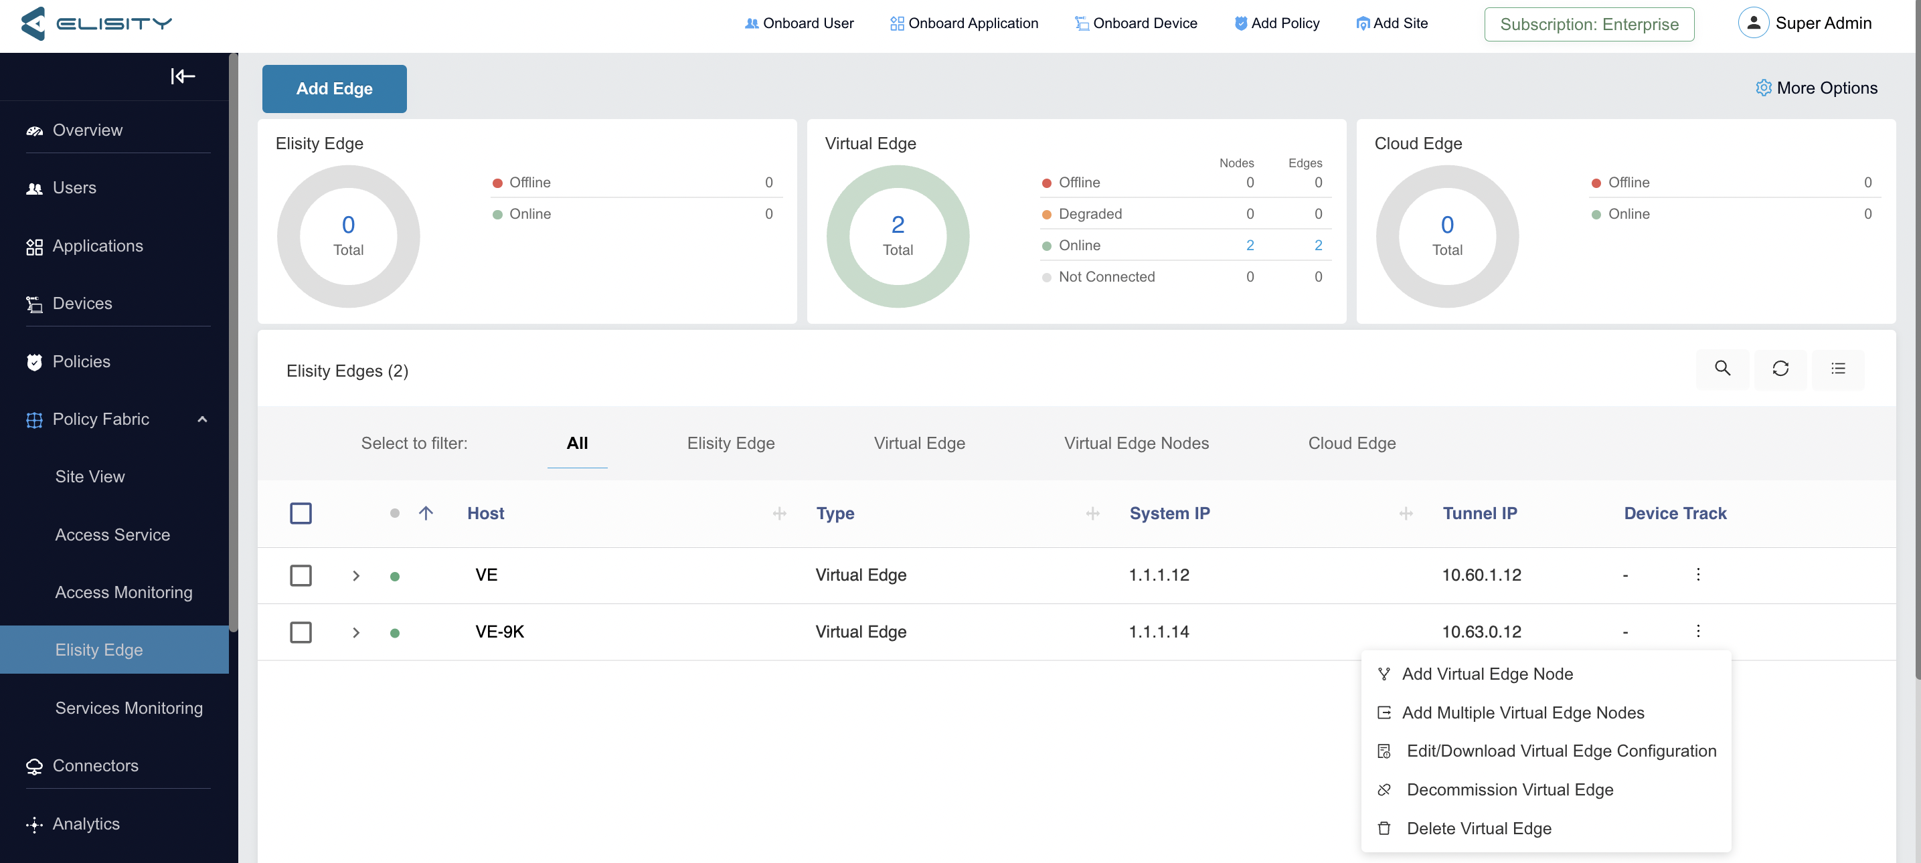Use the Type column resize handle
This screenshot has height=863, width=1921.
point(1093,514)
